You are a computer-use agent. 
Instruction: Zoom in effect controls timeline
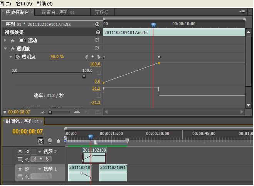click(77, 112)
